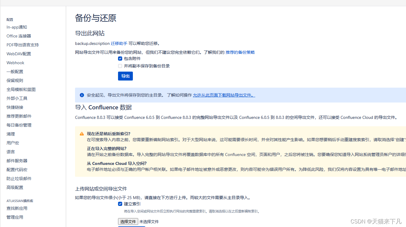
Task: Click the blue info icon in notice
Action: point(82,95)
